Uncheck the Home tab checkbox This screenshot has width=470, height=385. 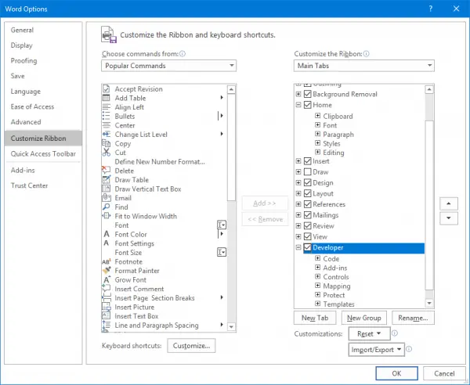pyautogui.click(x=307, y=105)
